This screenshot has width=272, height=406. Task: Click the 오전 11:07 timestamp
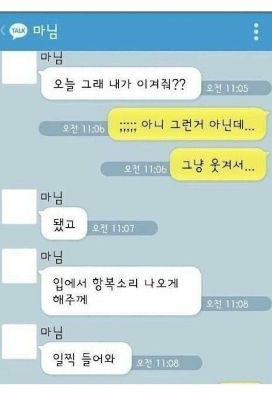pyautogui.click(x=113, y=228)
